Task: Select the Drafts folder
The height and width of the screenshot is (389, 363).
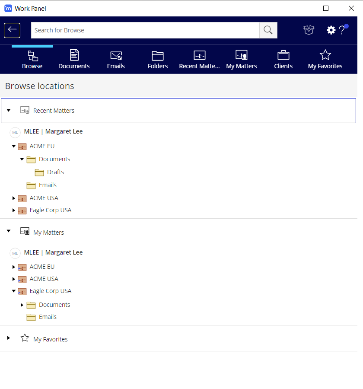Action: tap(55, 172)
